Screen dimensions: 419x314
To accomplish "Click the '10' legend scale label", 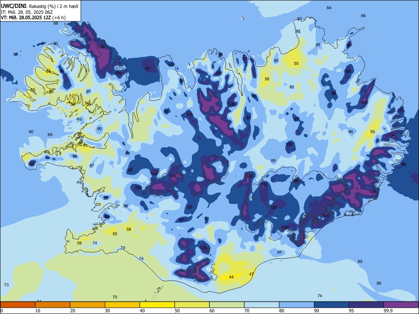I will (38, 311).
